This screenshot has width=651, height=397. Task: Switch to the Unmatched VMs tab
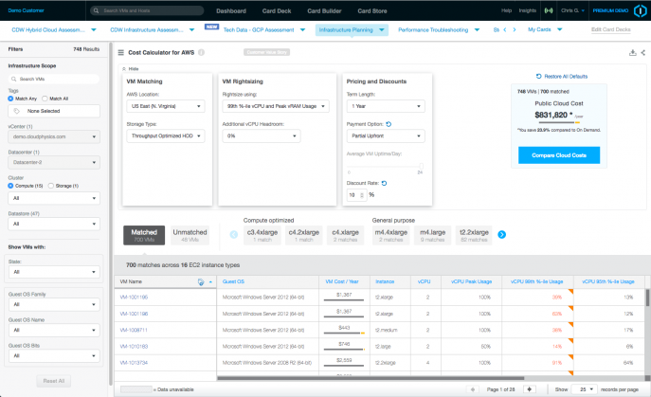pyautogui.click(x=190, y=235)
